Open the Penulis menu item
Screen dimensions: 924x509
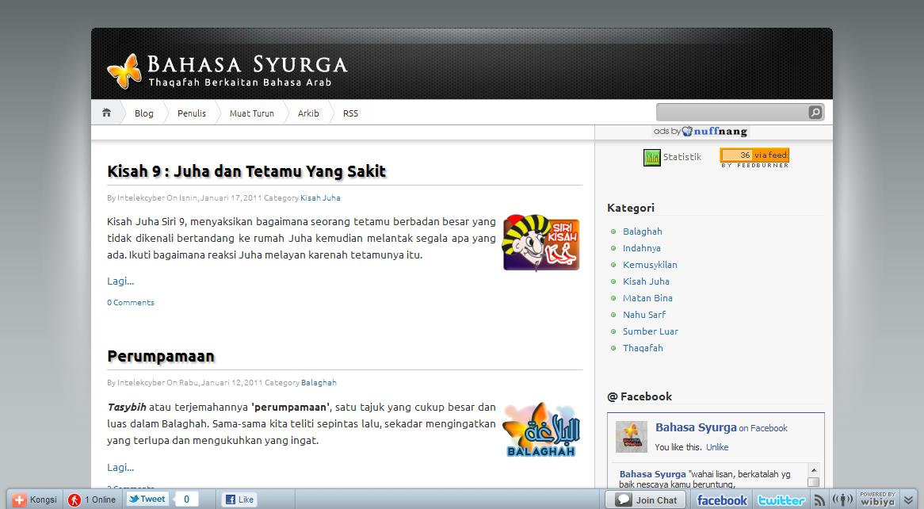[192, 113]
